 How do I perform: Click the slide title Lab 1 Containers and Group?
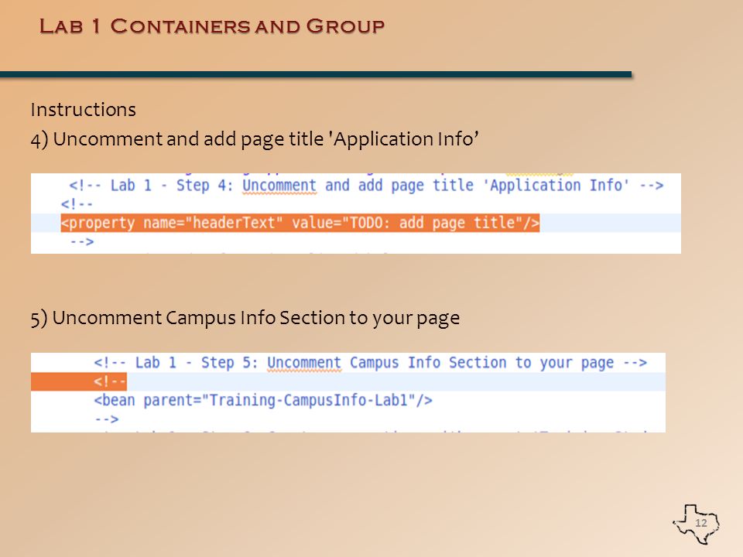[212, 26]
